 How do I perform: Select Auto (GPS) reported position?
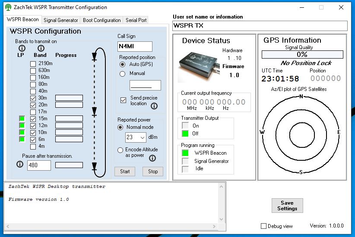click(123, 64)
